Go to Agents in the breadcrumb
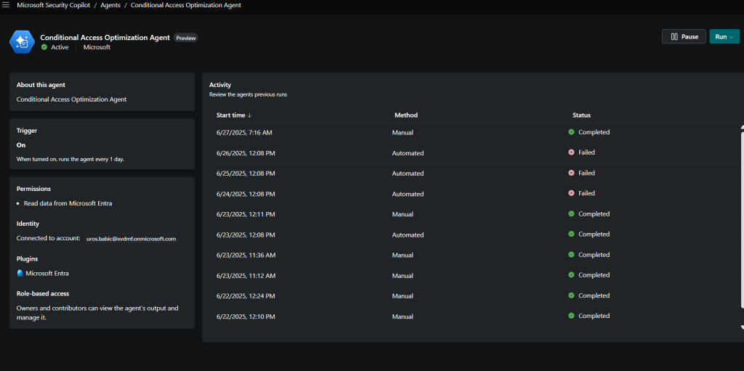 coord(110,5)
